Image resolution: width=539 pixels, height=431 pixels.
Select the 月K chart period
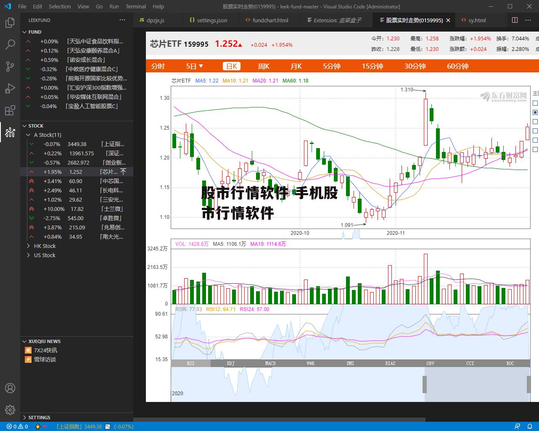[x=296, y=66]
